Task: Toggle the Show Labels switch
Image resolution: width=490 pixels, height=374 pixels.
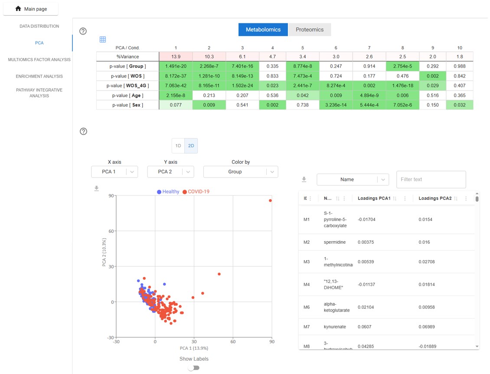Action: click(194, 368)
